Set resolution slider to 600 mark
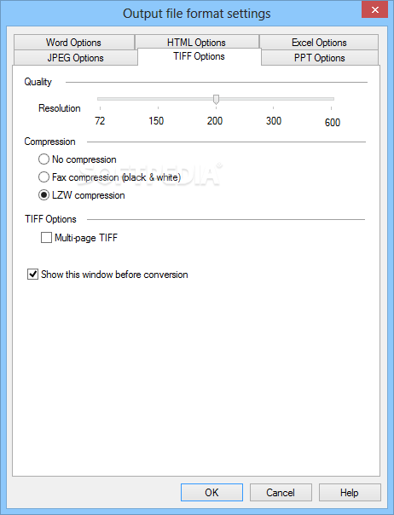Screen dimensions: 394x515 click(331, 99)
